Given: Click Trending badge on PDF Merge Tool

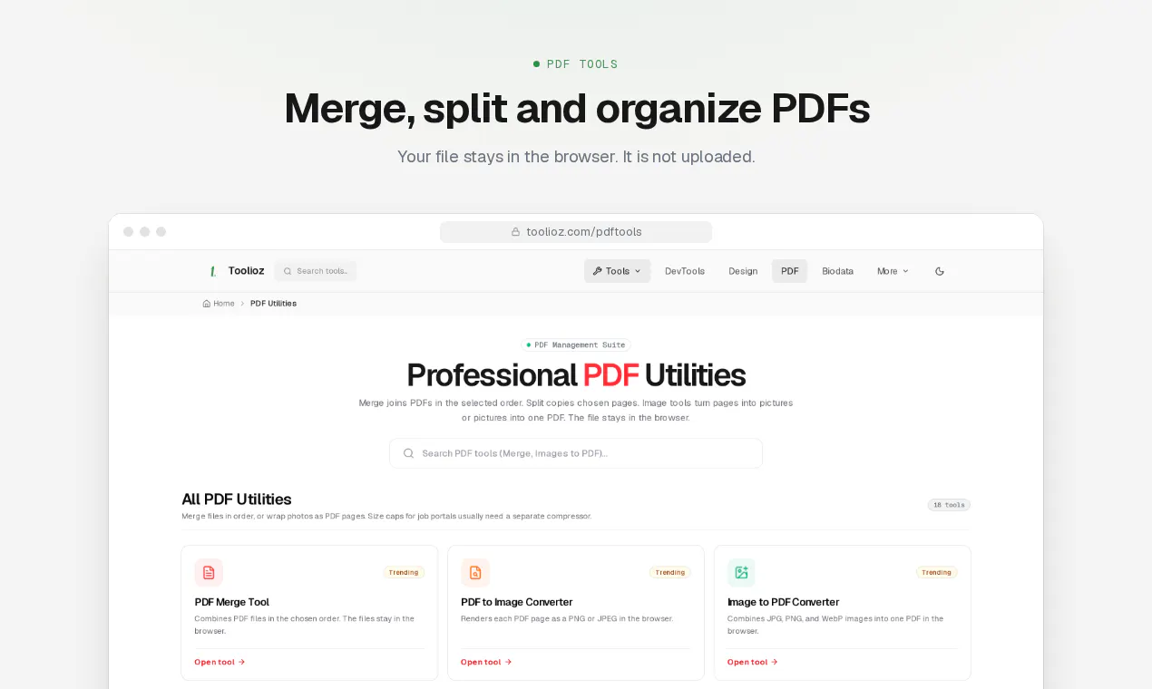Looking at the screenshot, I should [x=404, y=572].
